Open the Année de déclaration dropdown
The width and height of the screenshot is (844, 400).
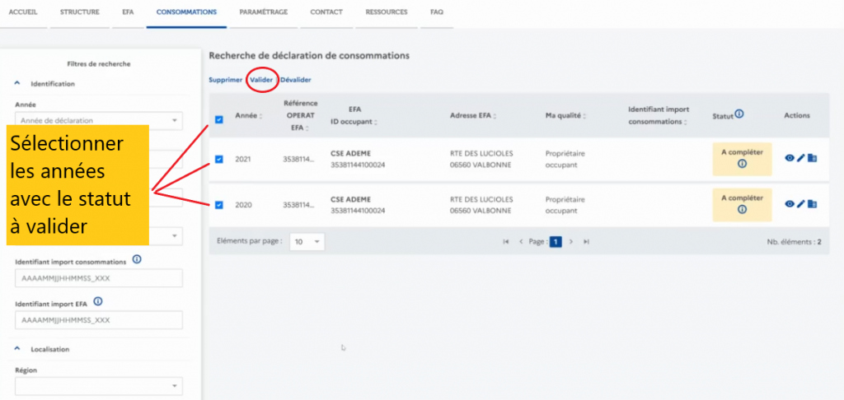[98, 121]
